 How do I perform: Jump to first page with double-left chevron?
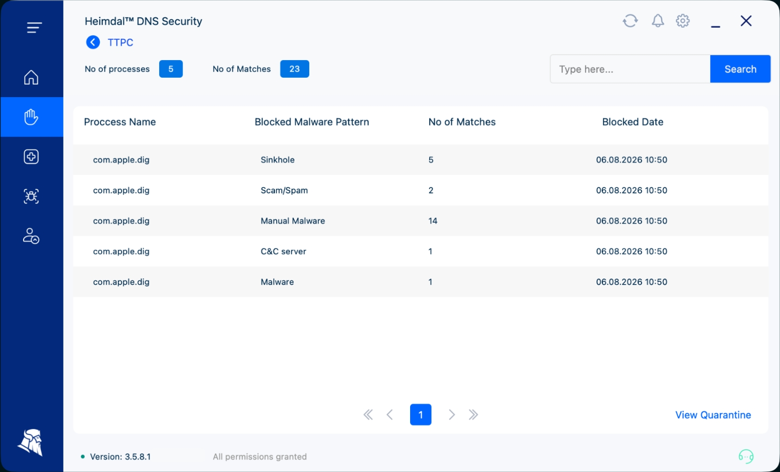pyautogui.click(x=368, y=415)
